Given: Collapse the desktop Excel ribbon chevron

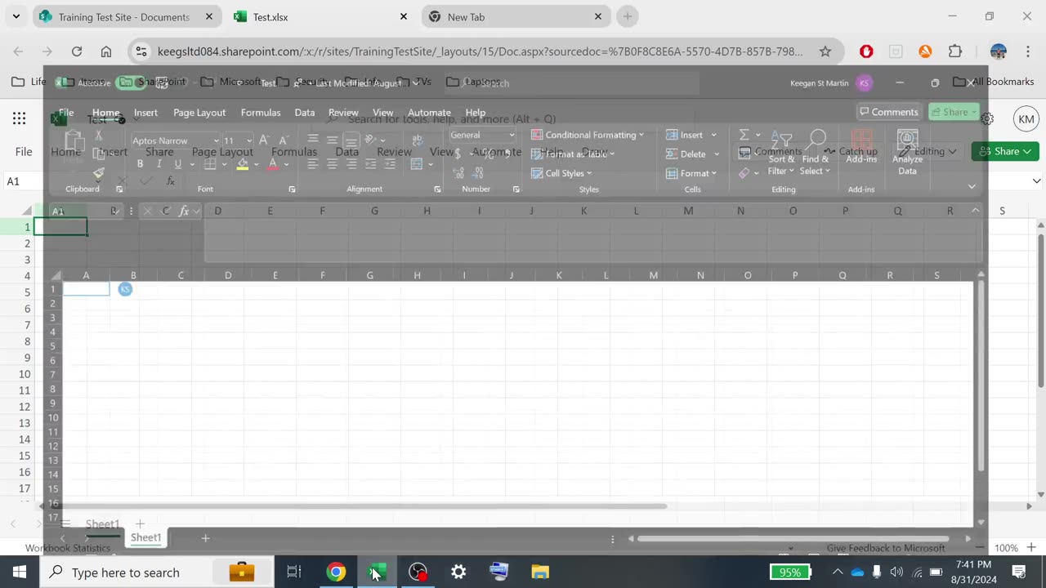Looking at the screenshot, I should (972, 187).
